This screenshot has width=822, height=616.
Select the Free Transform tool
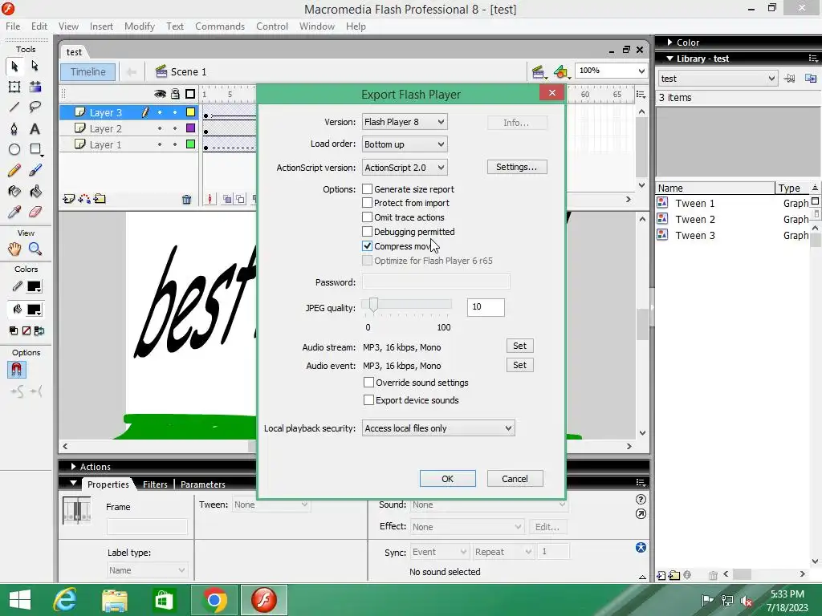coord(14,87)
